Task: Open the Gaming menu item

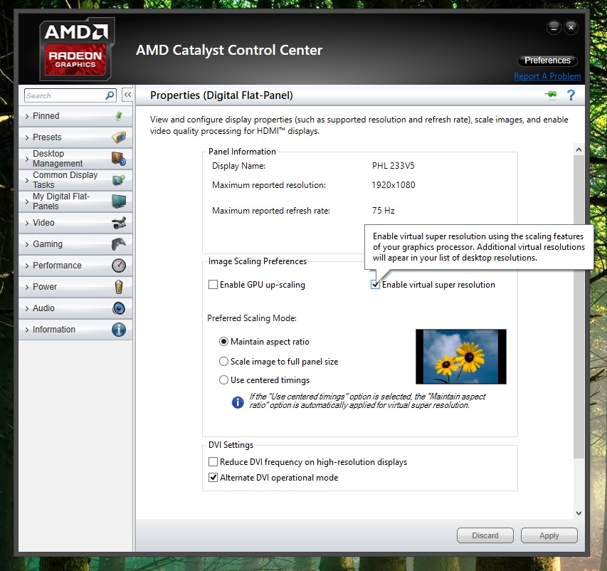Action: 75,244
